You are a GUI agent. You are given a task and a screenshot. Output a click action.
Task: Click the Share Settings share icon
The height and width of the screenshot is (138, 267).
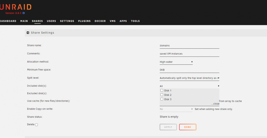[x=28, y=33]
